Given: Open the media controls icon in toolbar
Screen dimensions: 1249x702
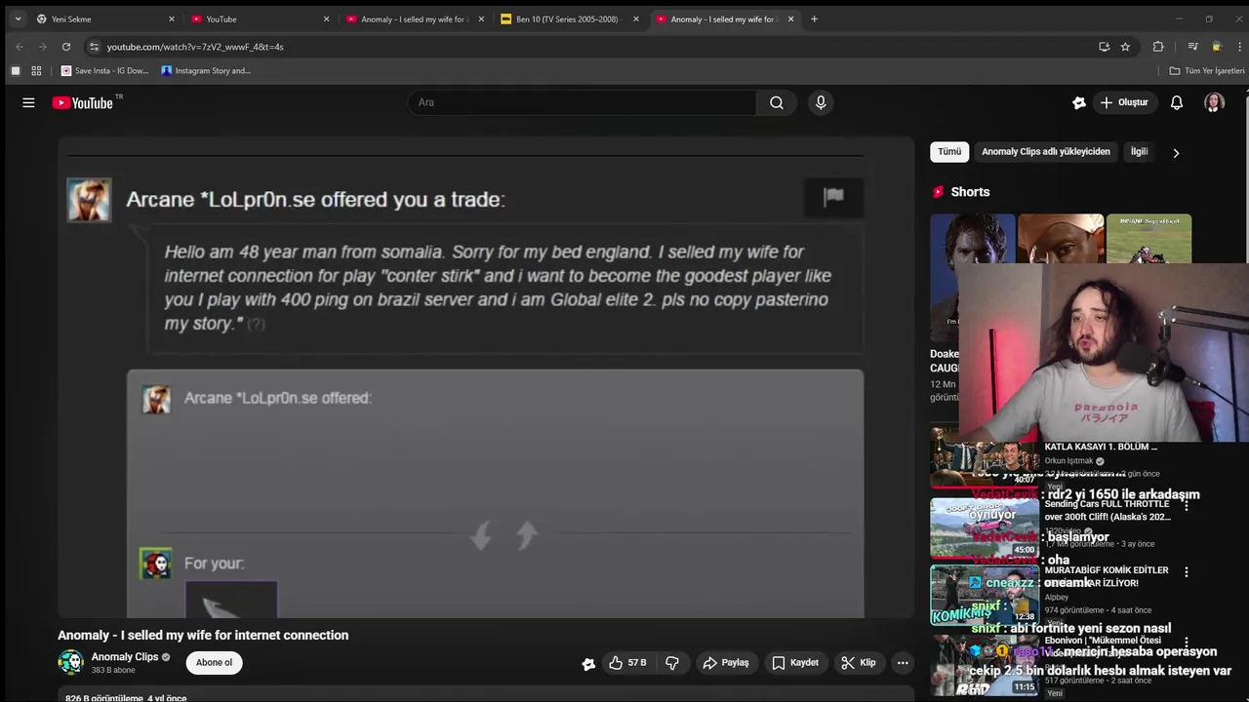Looking at the screenshot, I should pyautogui.click(x=1192, y=47).
